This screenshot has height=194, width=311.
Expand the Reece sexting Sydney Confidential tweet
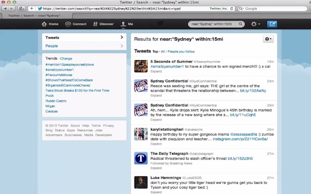(156, 95)
